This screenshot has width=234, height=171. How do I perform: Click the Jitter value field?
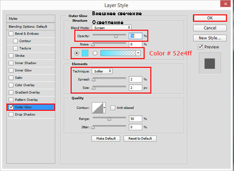[135, 127]
